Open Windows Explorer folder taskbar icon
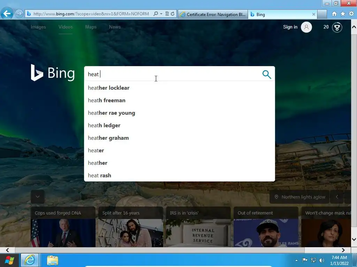 click(x=53, y=260)
